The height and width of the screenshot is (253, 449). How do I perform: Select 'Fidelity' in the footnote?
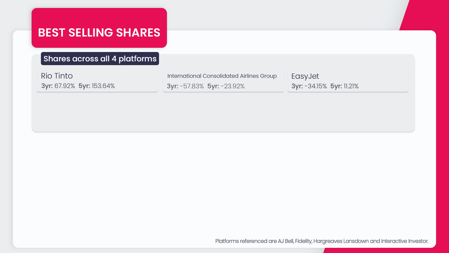[x=304, y=241]
